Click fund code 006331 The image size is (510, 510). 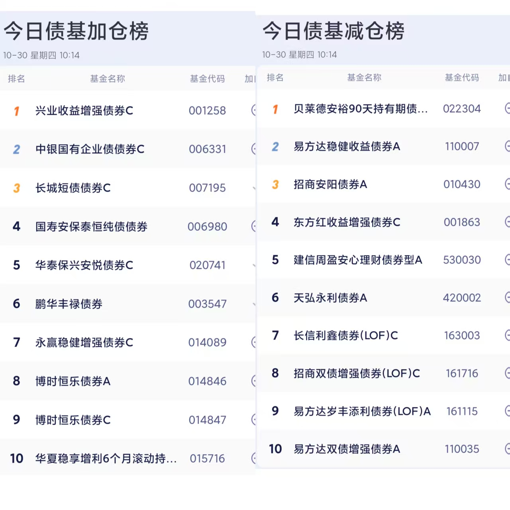tap(207, 149)
